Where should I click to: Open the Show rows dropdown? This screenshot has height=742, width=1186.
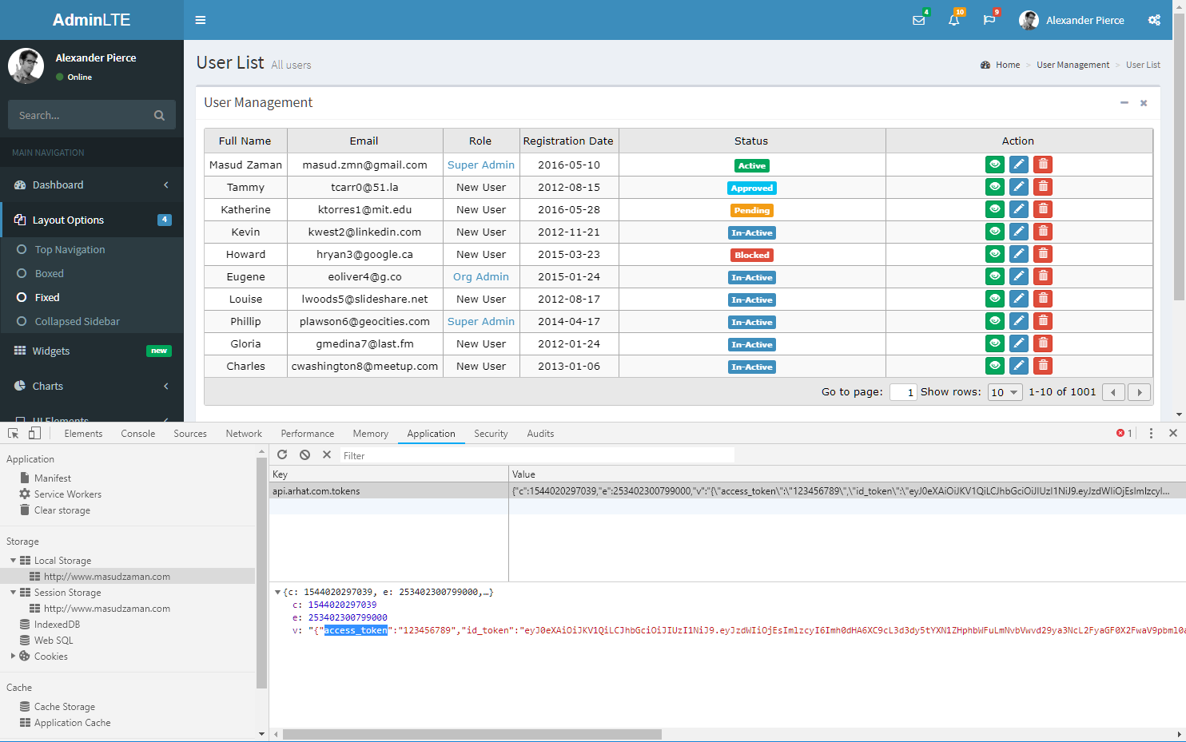pos(1005,392)
